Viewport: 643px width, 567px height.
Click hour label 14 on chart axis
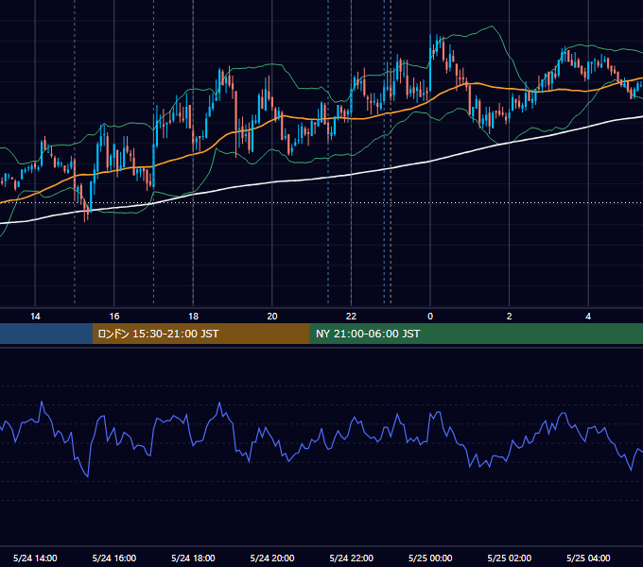(x=35, y=317)
